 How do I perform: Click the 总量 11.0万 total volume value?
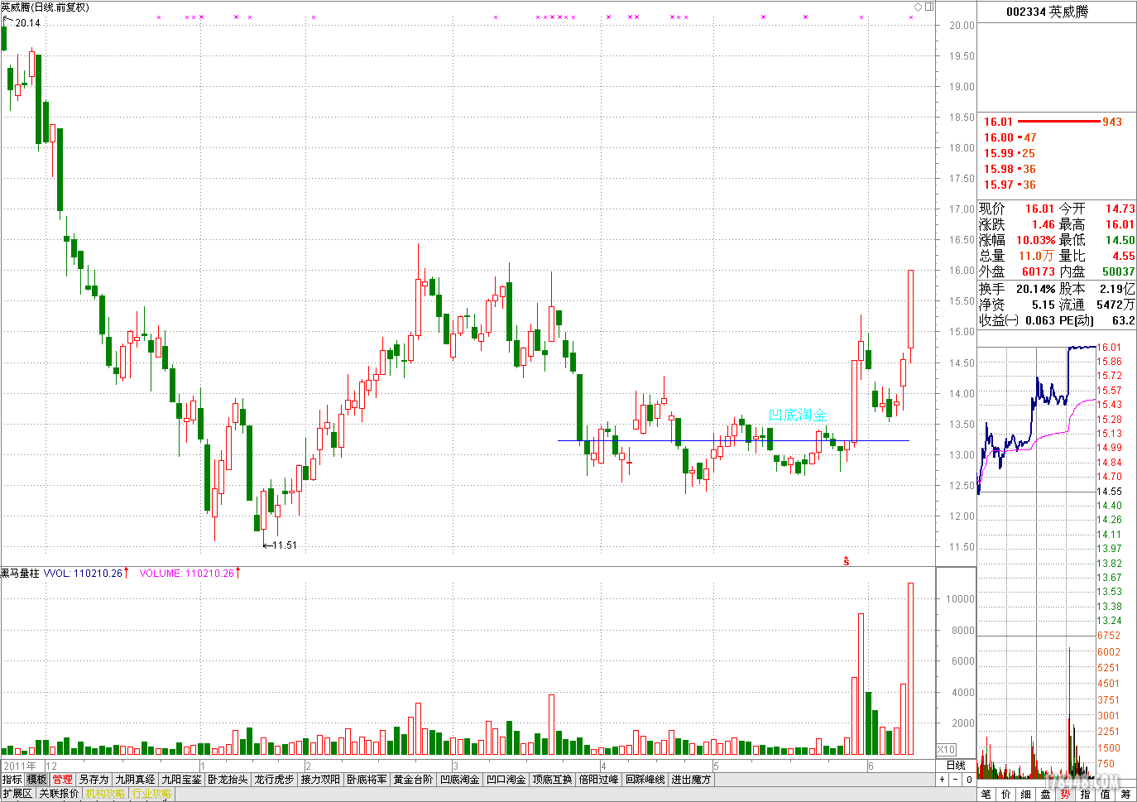pyautogui.click(x=1036, y=257)
